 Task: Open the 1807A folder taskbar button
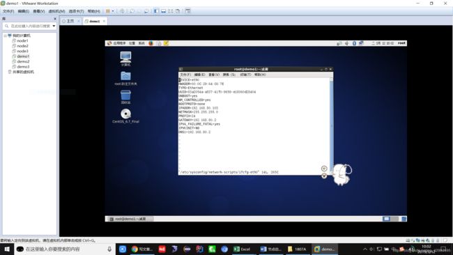click(x=298, y=249)
